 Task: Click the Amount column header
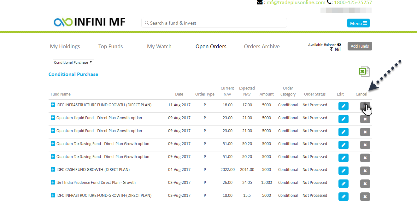267,94
